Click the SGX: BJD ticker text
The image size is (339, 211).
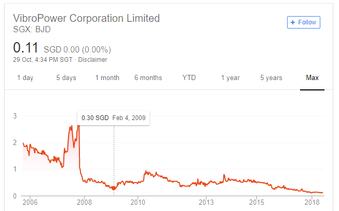pyautogui.click(x=32, y=29)
